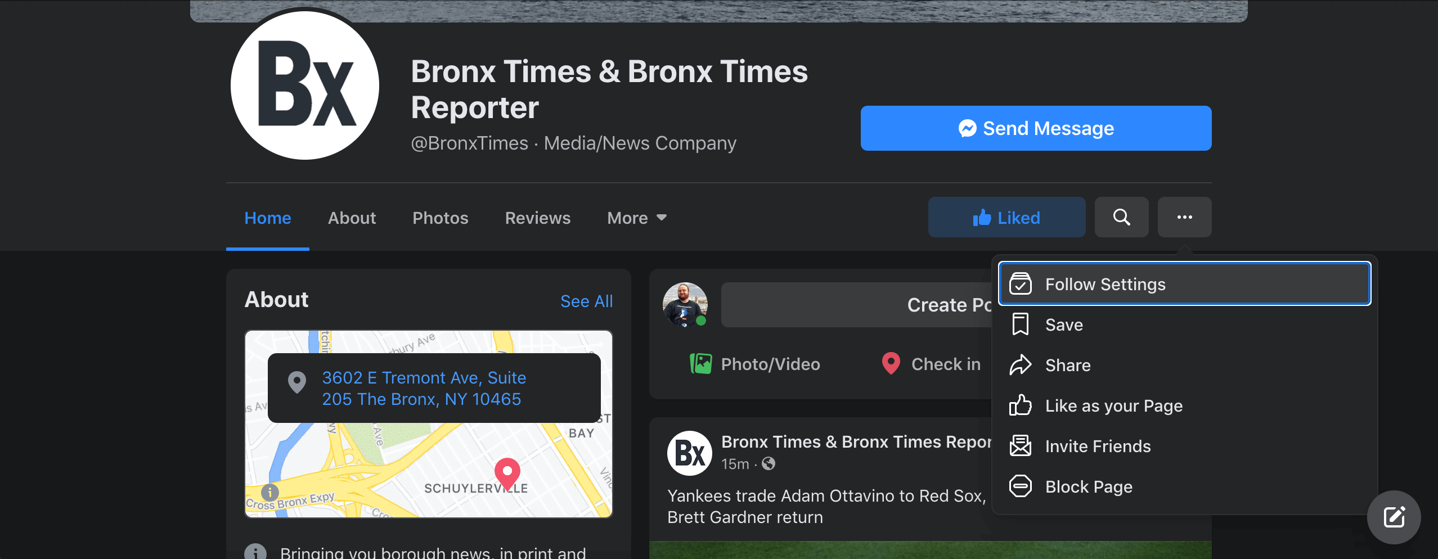The width and height of the screenshot is (1438, 559).
Task: Select Block Page from the menu
Action: click(x=1088, y=486)
